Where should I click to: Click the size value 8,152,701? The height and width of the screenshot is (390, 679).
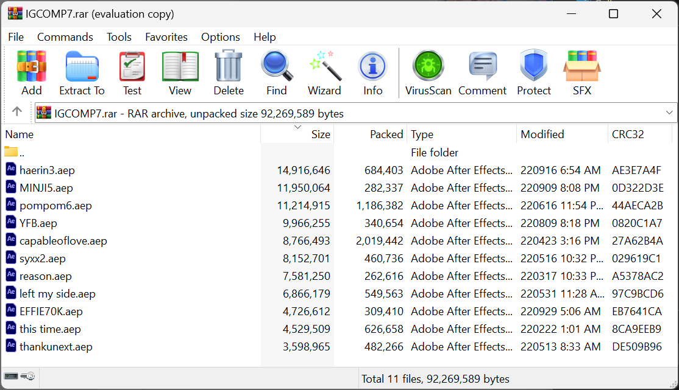pyautogui.click(x=306, y=259)
